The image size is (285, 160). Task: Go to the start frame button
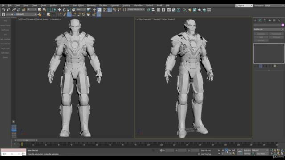[x=219, y=150]
